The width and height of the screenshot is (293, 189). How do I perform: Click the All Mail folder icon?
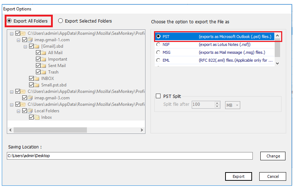pyautogui.click(x=43, y=53)
